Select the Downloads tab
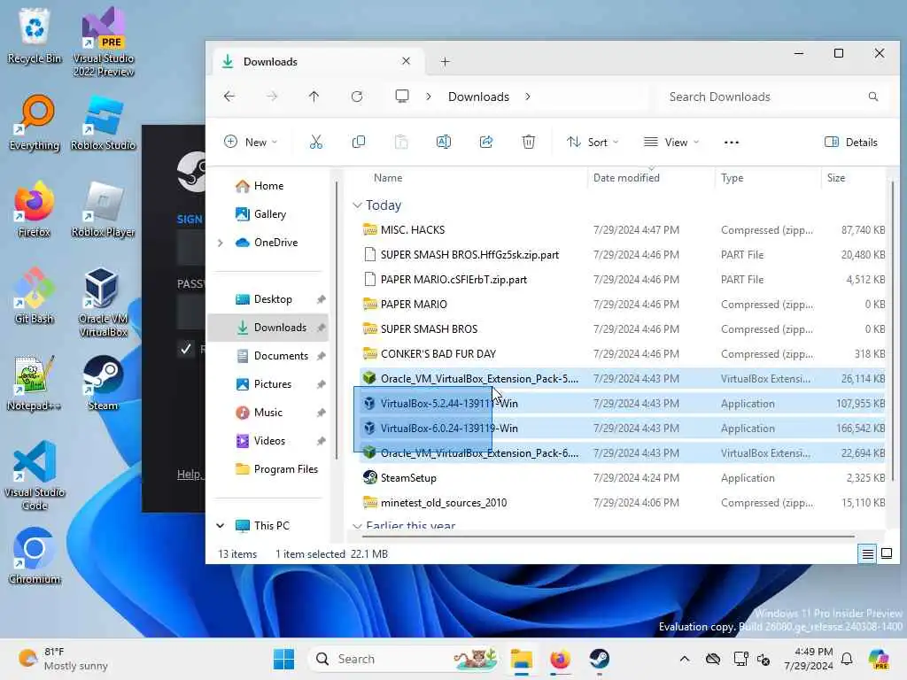Viewport: 907px width, 680px height. click(x=317, y=61)
